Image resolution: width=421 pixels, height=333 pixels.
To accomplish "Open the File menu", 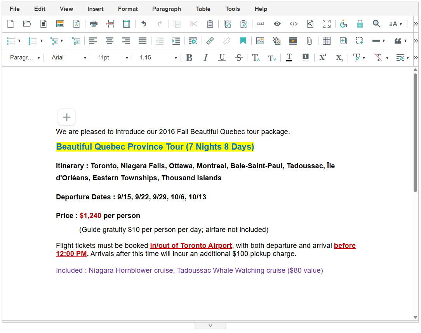I will click(x=14, y=9).
